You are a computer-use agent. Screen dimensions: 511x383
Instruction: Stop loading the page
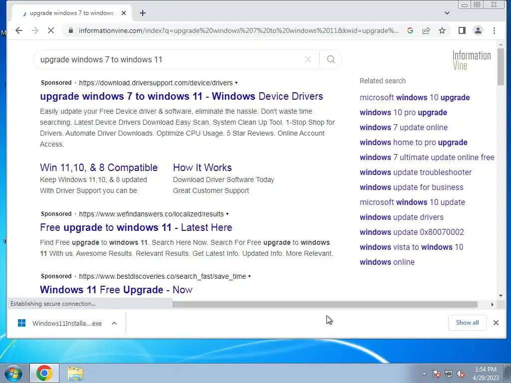click(x=51, y=30)
